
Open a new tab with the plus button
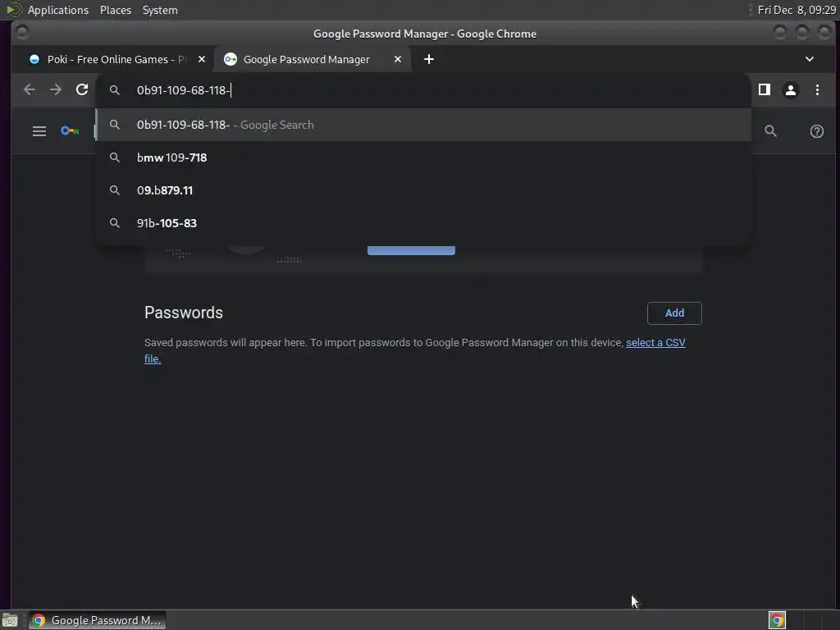(x=428, y=59)
